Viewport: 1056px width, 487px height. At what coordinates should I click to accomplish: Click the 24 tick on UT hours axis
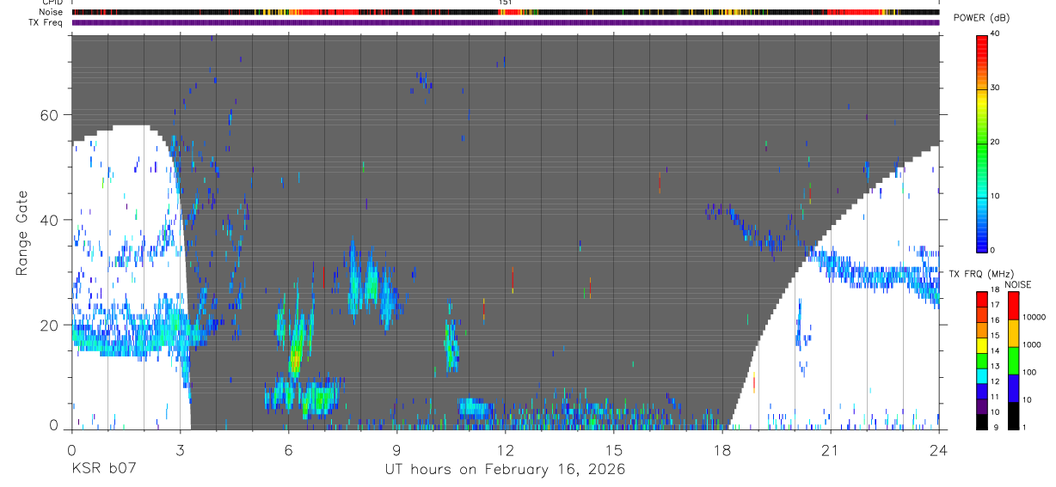click(939, 449)
